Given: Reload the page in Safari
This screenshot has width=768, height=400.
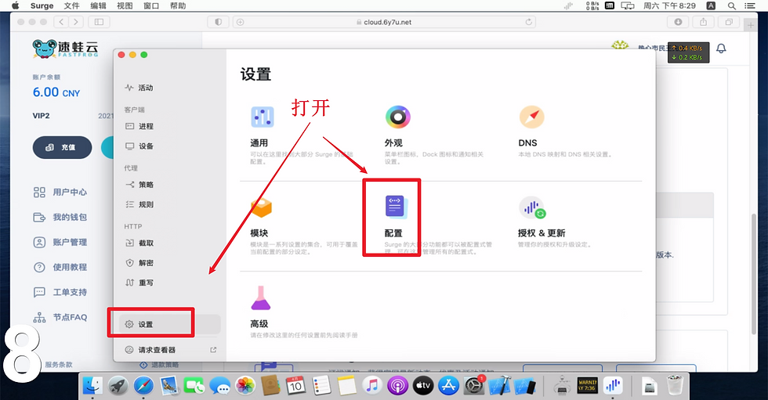Looking at the screenshot, I should (528, 22).
